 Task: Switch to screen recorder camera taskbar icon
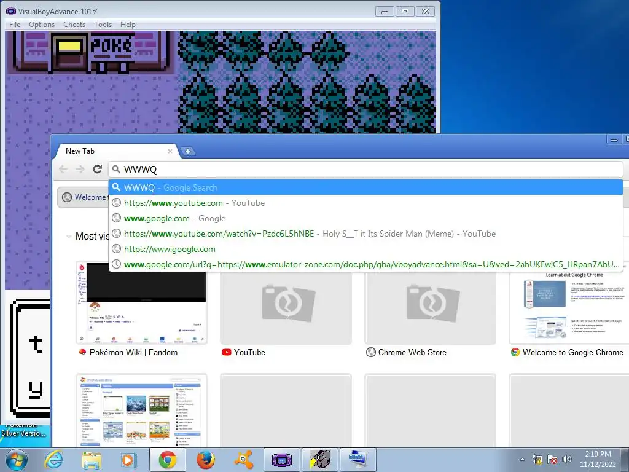tap(319, 460)
